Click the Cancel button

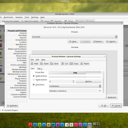point(116,106)
